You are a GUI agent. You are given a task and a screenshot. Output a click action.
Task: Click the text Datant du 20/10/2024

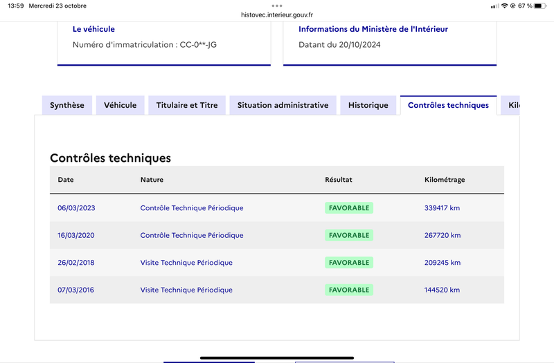point(339,45)
